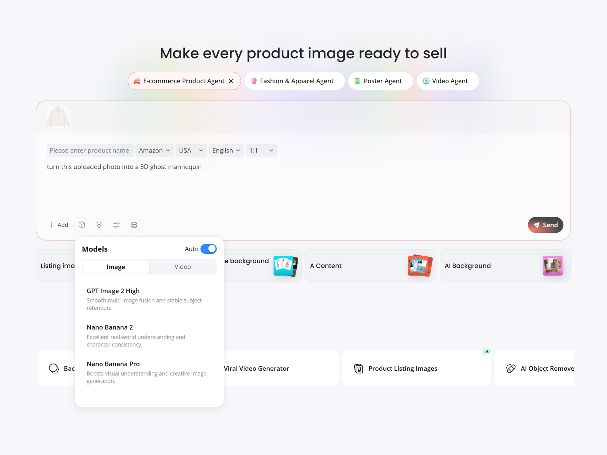Remove the E-commerce Product Agent selection

pos(231,81)
